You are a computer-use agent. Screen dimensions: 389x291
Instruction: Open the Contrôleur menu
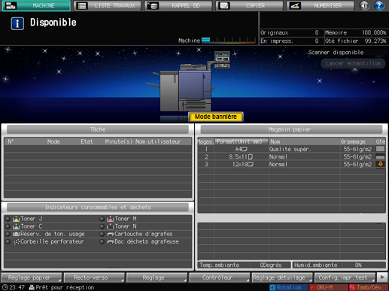coord(219,277)
